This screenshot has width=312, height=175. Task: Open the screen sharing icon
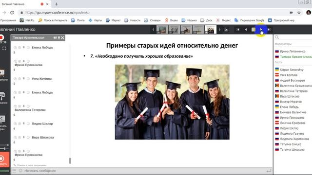click(2, 119)
